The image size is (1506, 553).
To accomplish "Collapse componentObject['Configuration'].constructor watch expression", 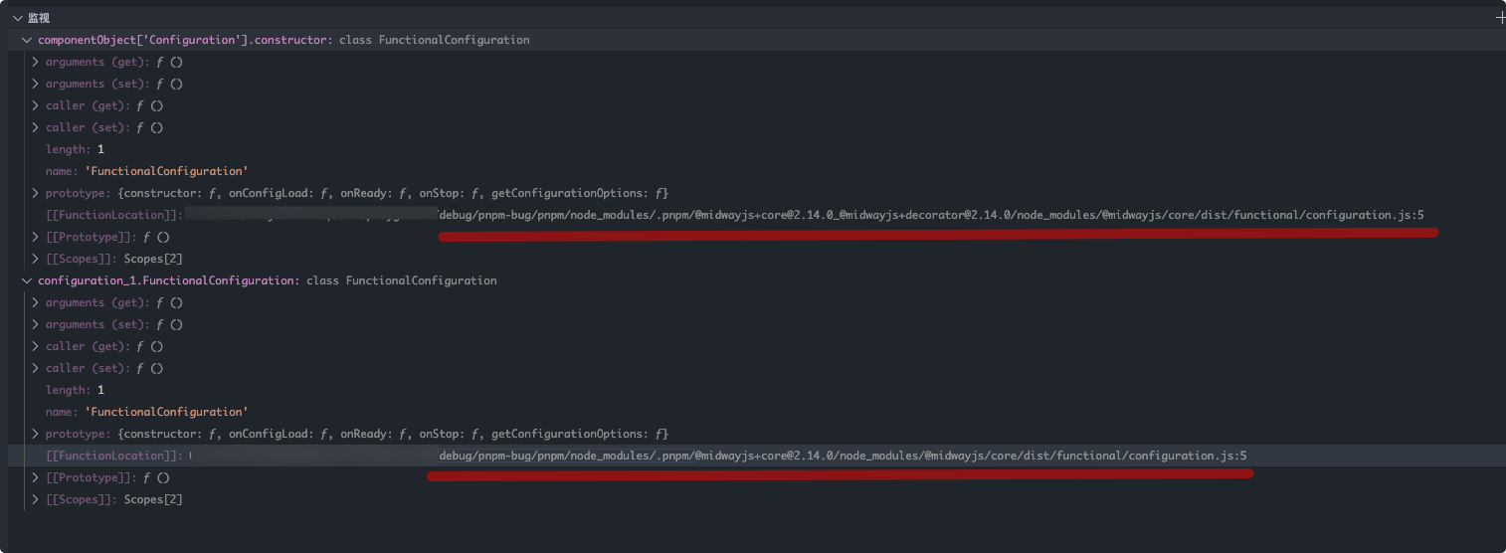I will click(27, 40).
